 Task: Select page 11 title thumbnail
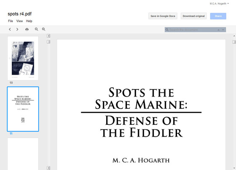tap(23, 109)
